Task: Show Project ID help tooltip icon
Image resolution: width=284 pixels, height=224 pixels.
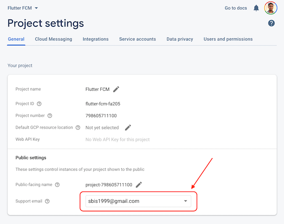Action: point(39,104)
